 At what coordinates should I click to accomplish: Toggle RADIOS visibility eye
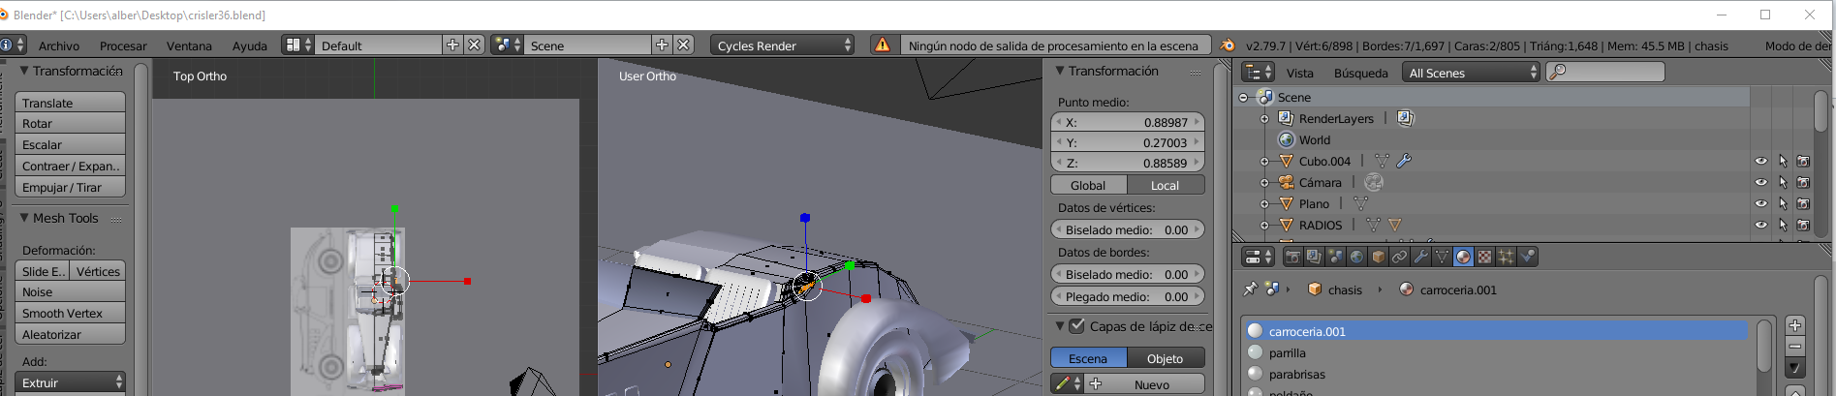(x=1760, y=225)
